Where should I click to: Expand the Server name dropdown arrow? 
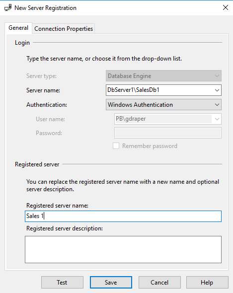(x=217, y=90)
